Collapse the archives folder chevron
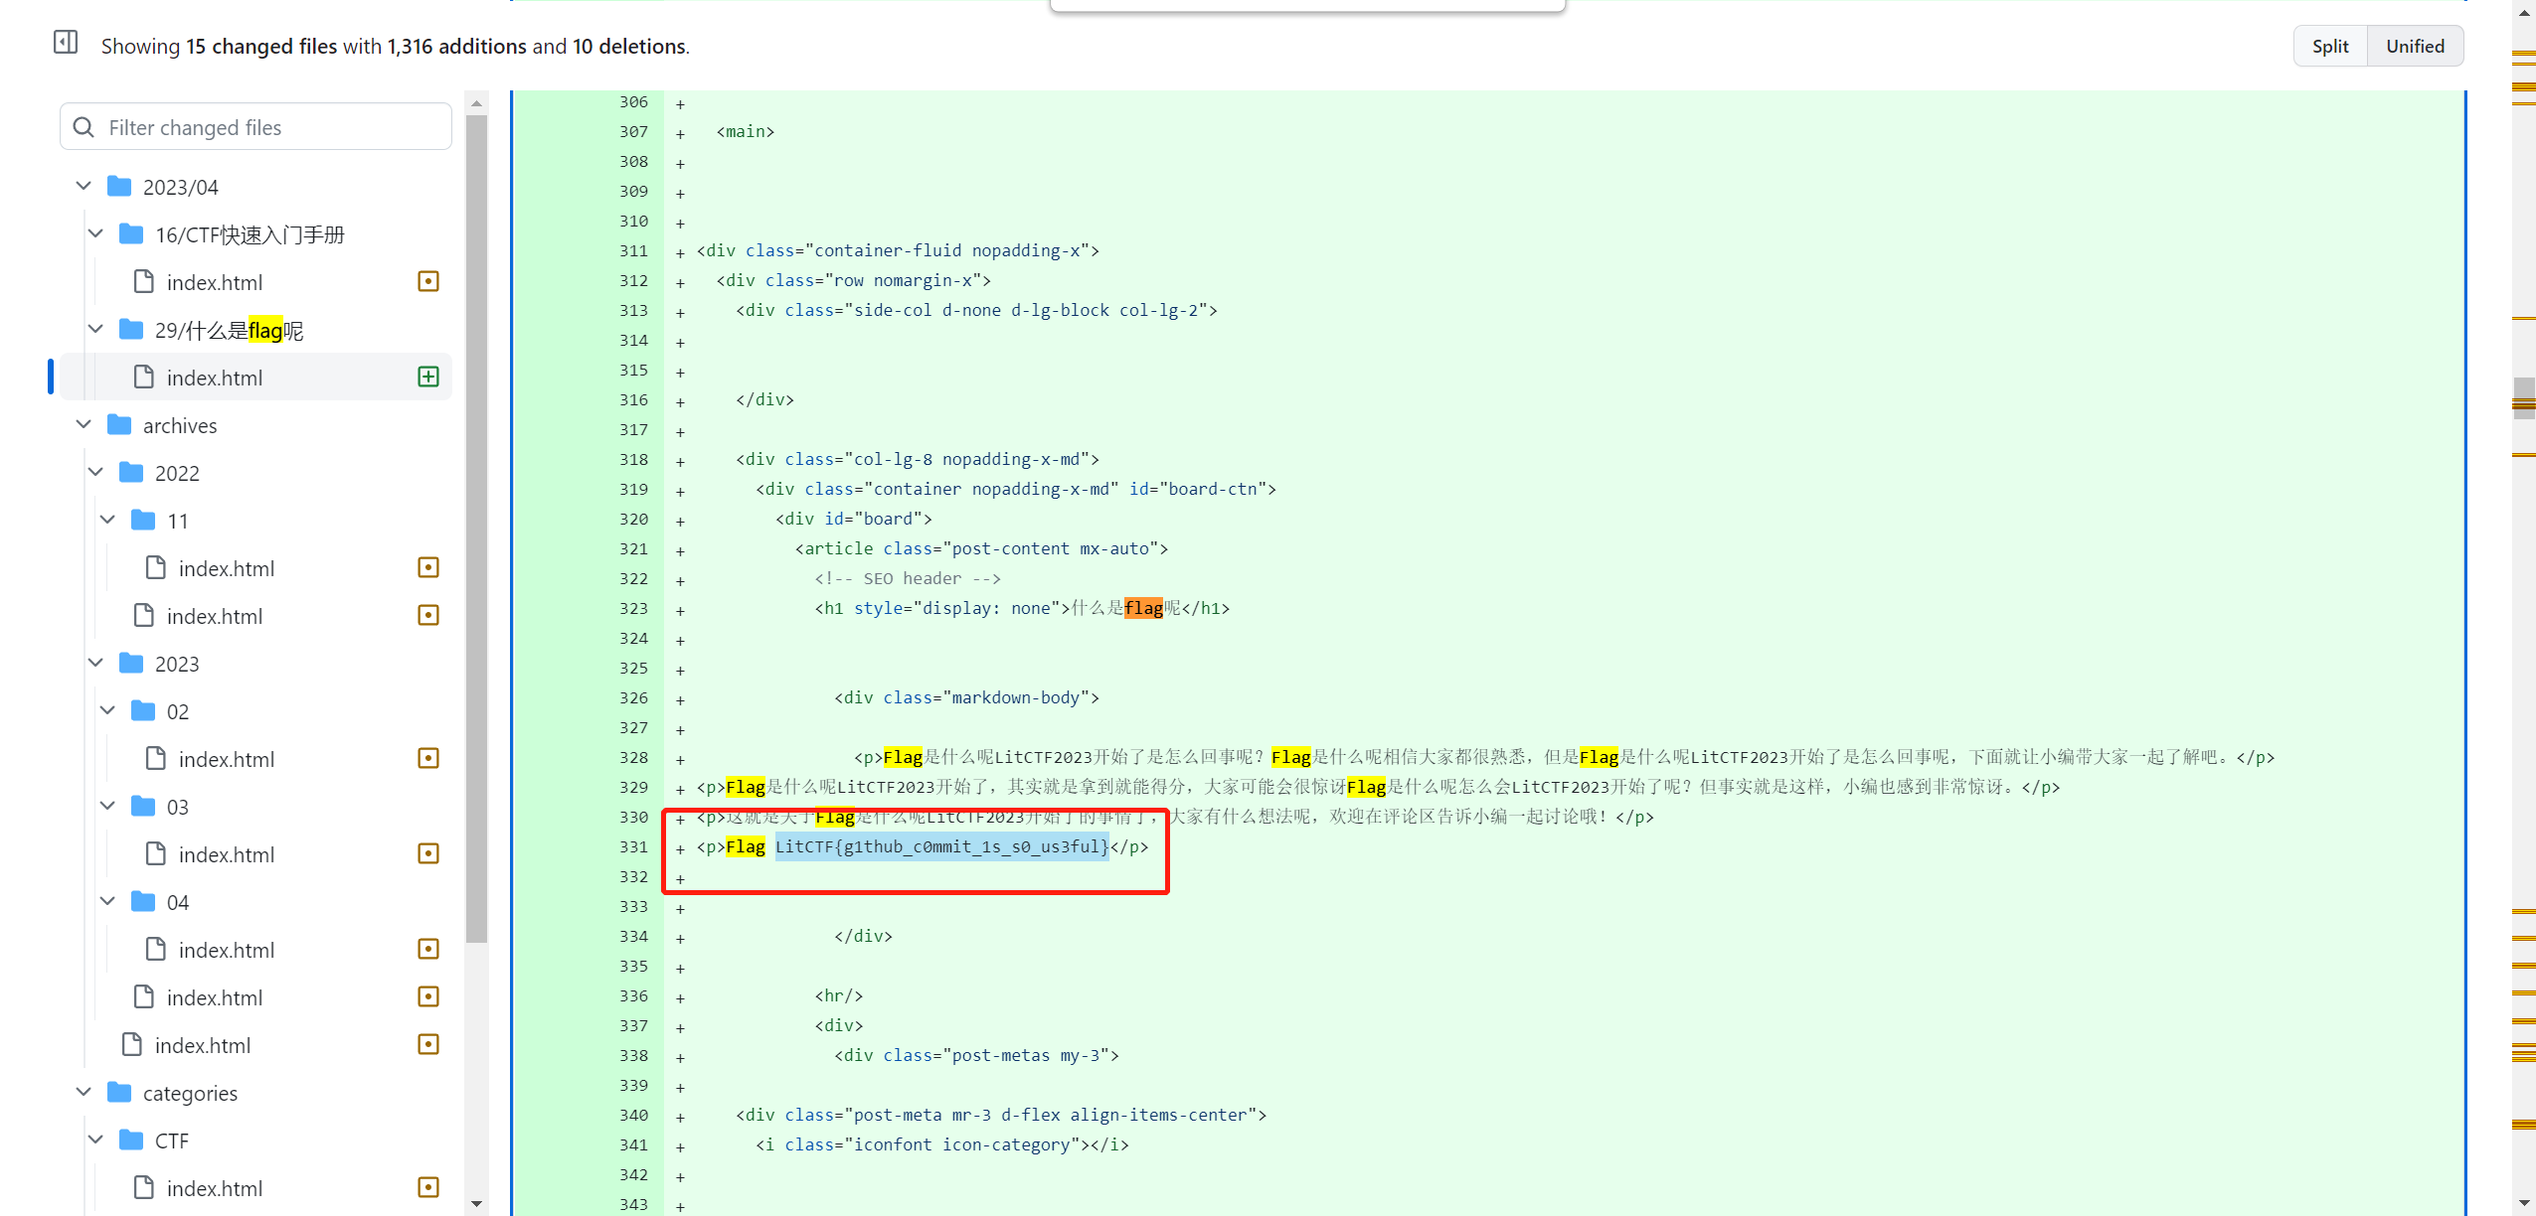This screenshot has width=2536, height=1216. click(84, 425)
